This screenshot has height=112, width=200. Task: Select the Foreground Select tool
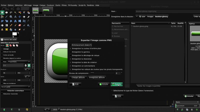click(28, 12)
